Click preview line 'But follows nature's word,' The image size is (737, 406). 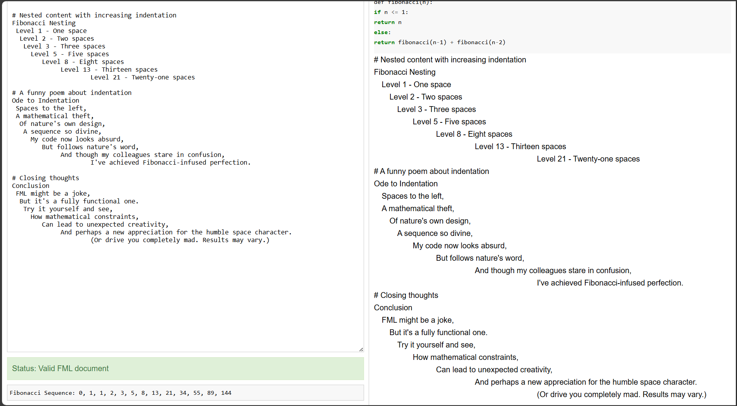click(x=480, y=258)
